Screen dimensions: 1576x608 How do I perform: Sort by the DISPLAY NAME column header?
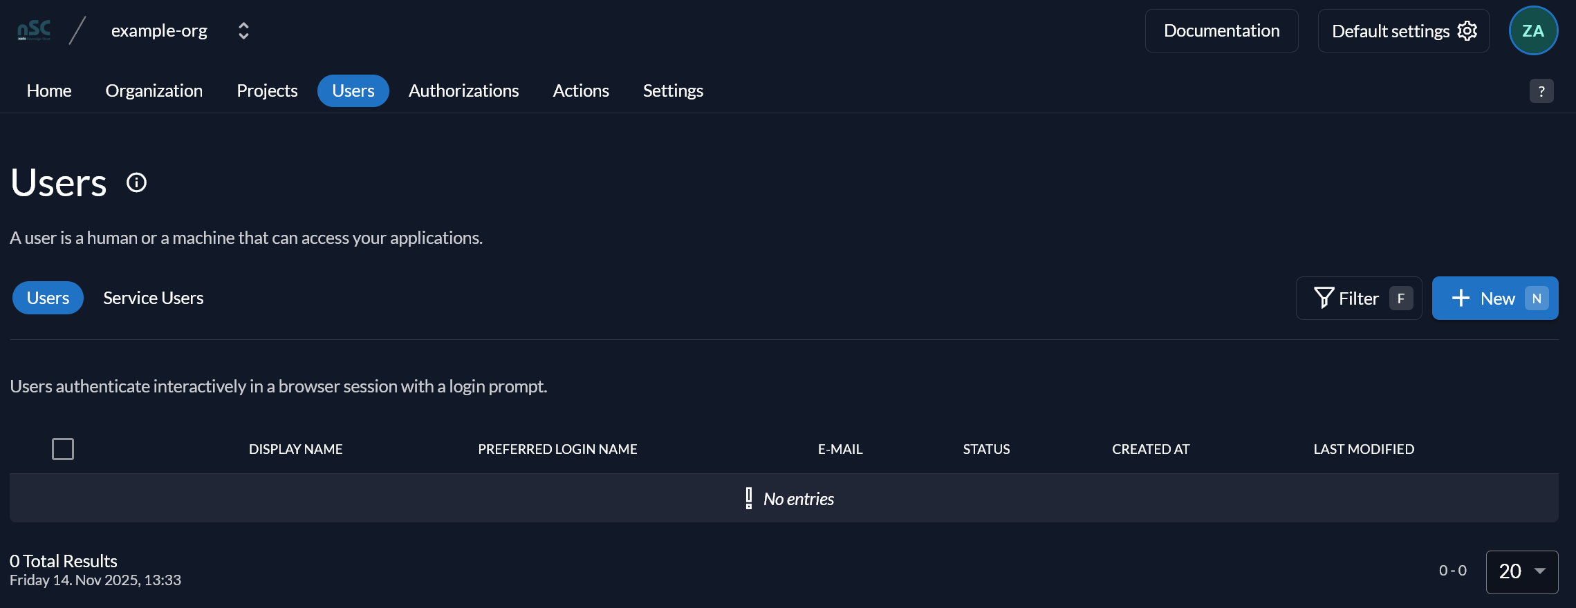pos(295,449)
